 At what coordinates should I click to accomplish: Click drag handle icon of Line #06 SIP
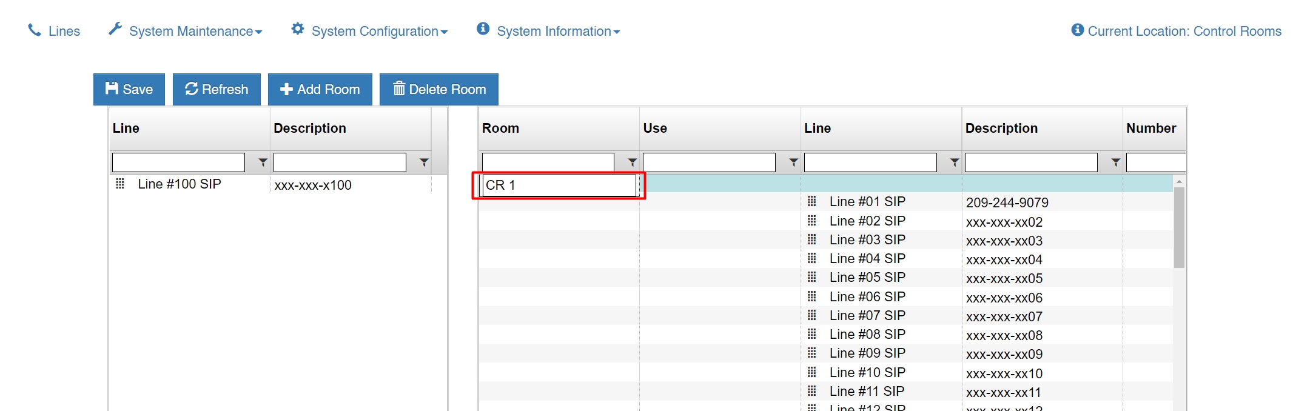click(x=812, y=296)
